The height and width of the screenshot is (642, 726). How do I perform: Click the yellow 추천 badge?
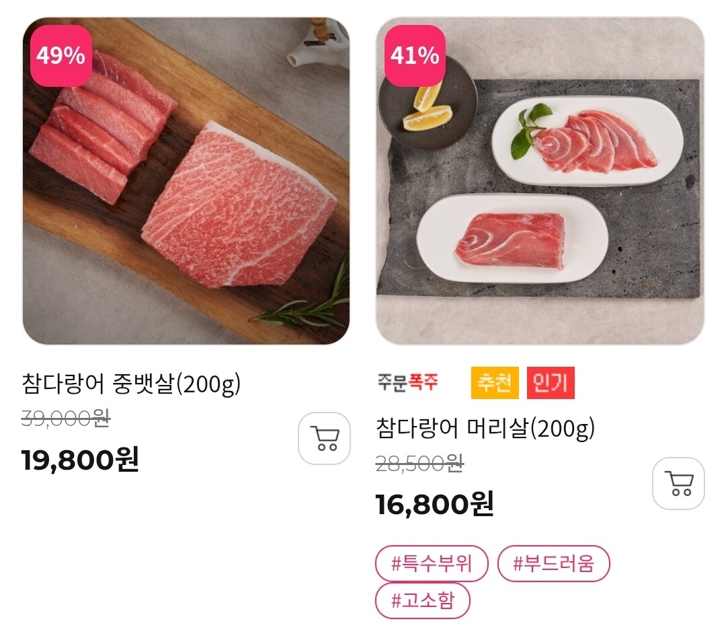pos(495,383)
